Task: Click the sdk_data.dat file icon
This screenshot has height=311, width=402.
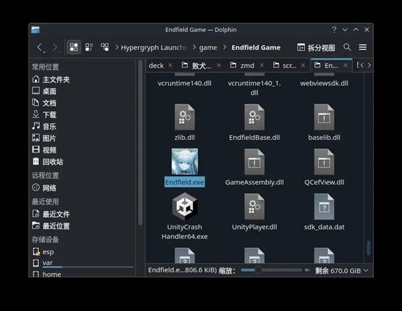Action: tap(324, 207)
